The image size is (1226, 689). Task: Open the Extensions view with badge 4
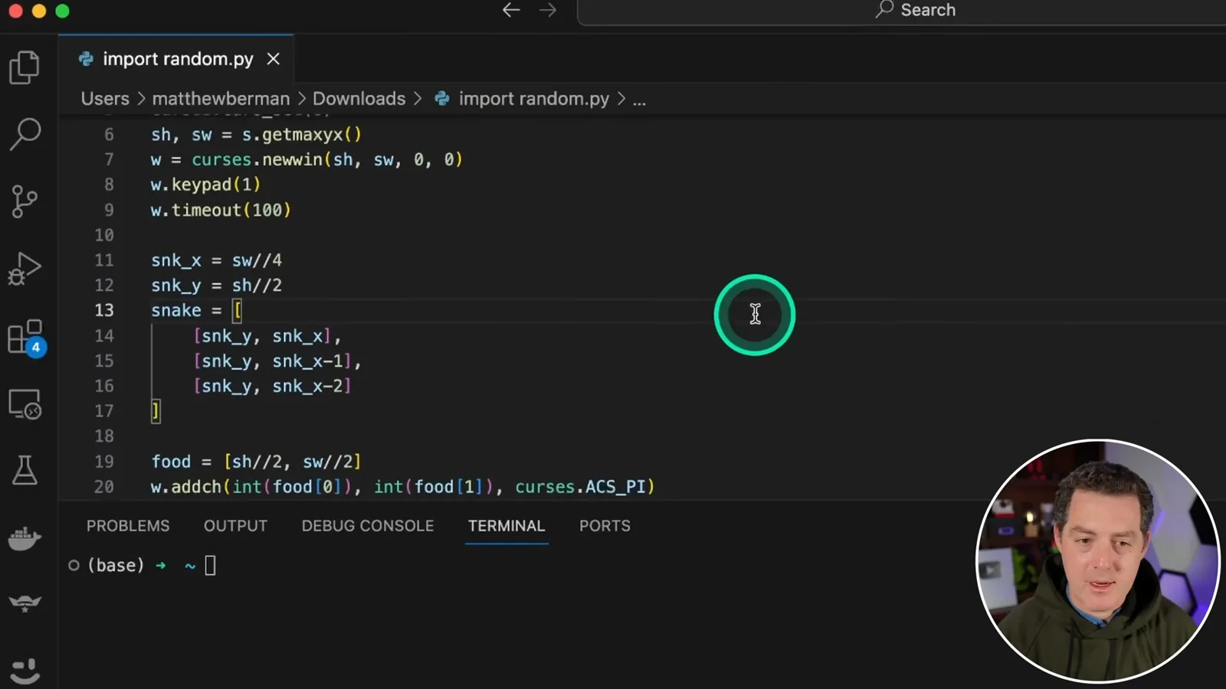[x=26, y=338]
